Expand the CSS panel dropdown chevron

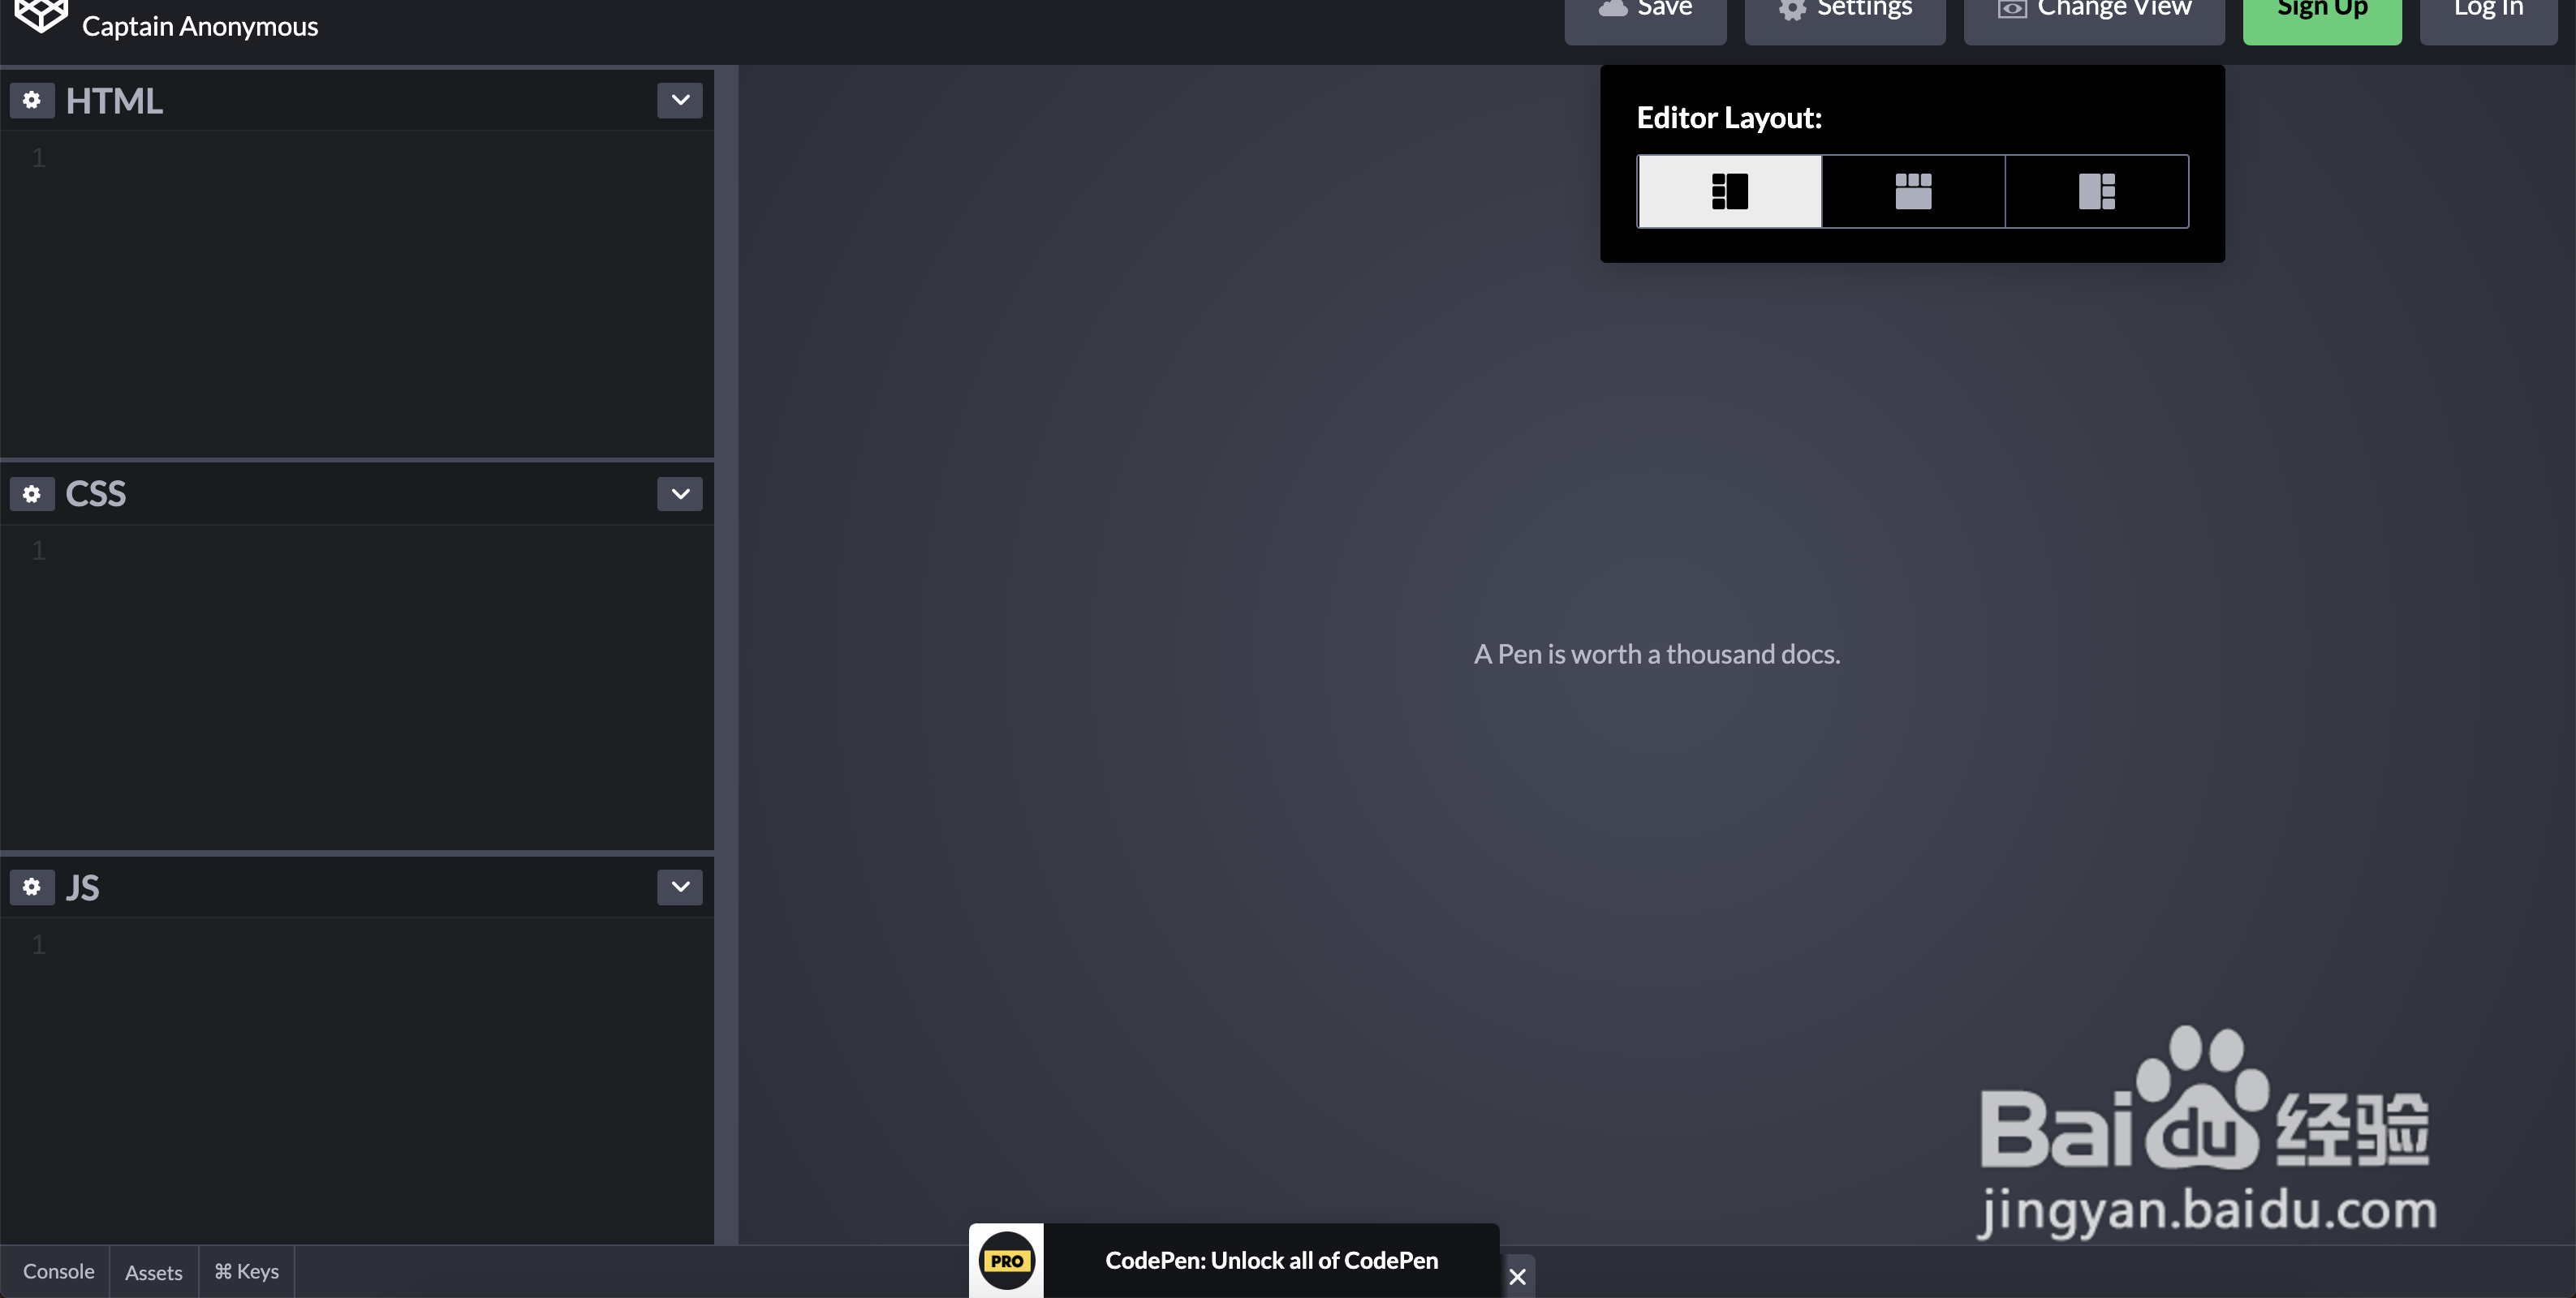point(680,493)
